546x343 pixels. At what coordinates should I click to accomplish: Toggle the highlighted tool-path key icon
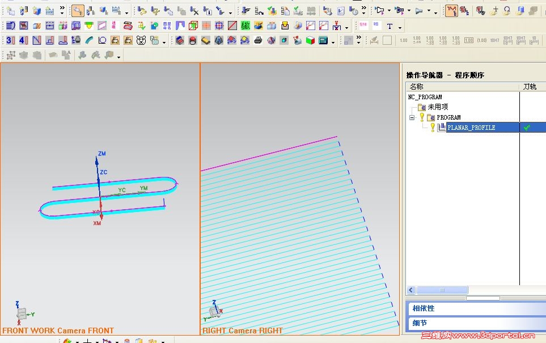point(451,11)
